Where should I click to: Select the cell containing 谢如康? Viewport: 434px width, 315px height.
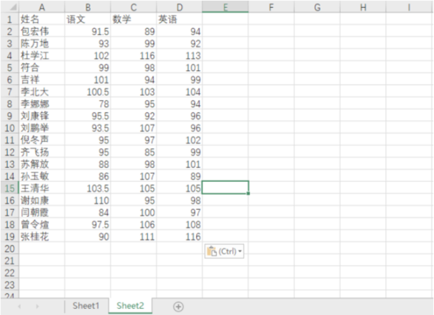coord(42,200)
